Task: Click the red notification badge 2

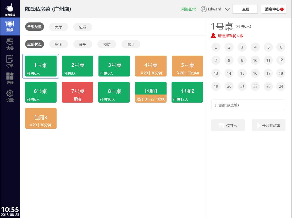Action: pos(282,9)
